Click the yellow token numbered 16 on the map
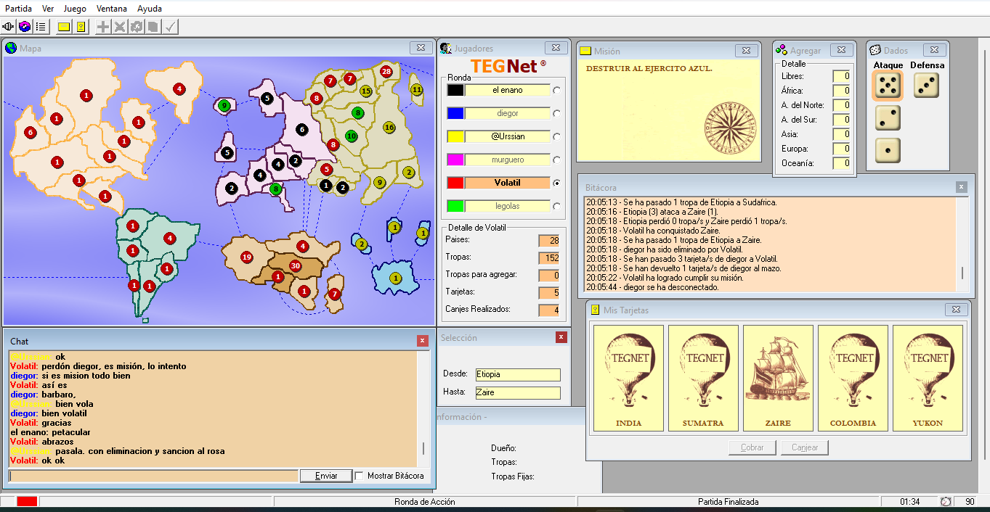The width and height of the screenshot is (990, 512). tap(389, 127)
